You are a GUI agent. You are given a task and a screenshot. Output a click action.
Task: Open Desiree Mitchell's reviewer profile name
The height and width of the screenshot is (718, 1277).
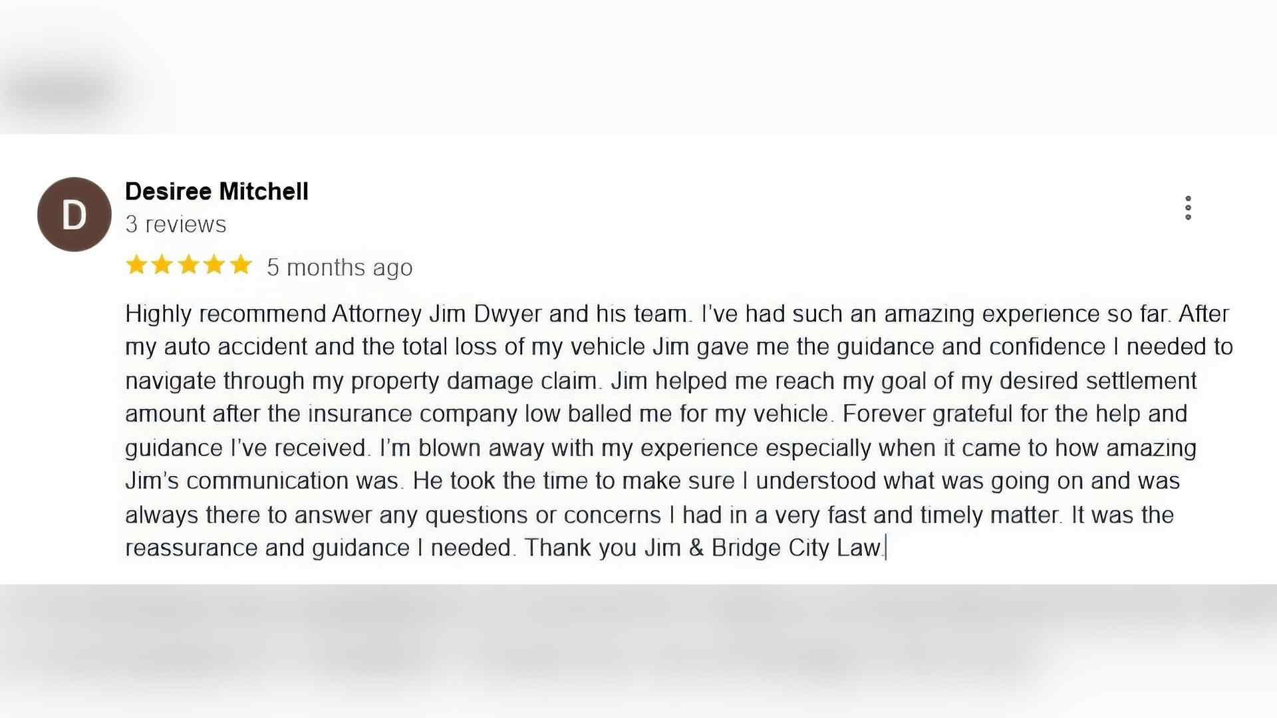click(217, 191)
